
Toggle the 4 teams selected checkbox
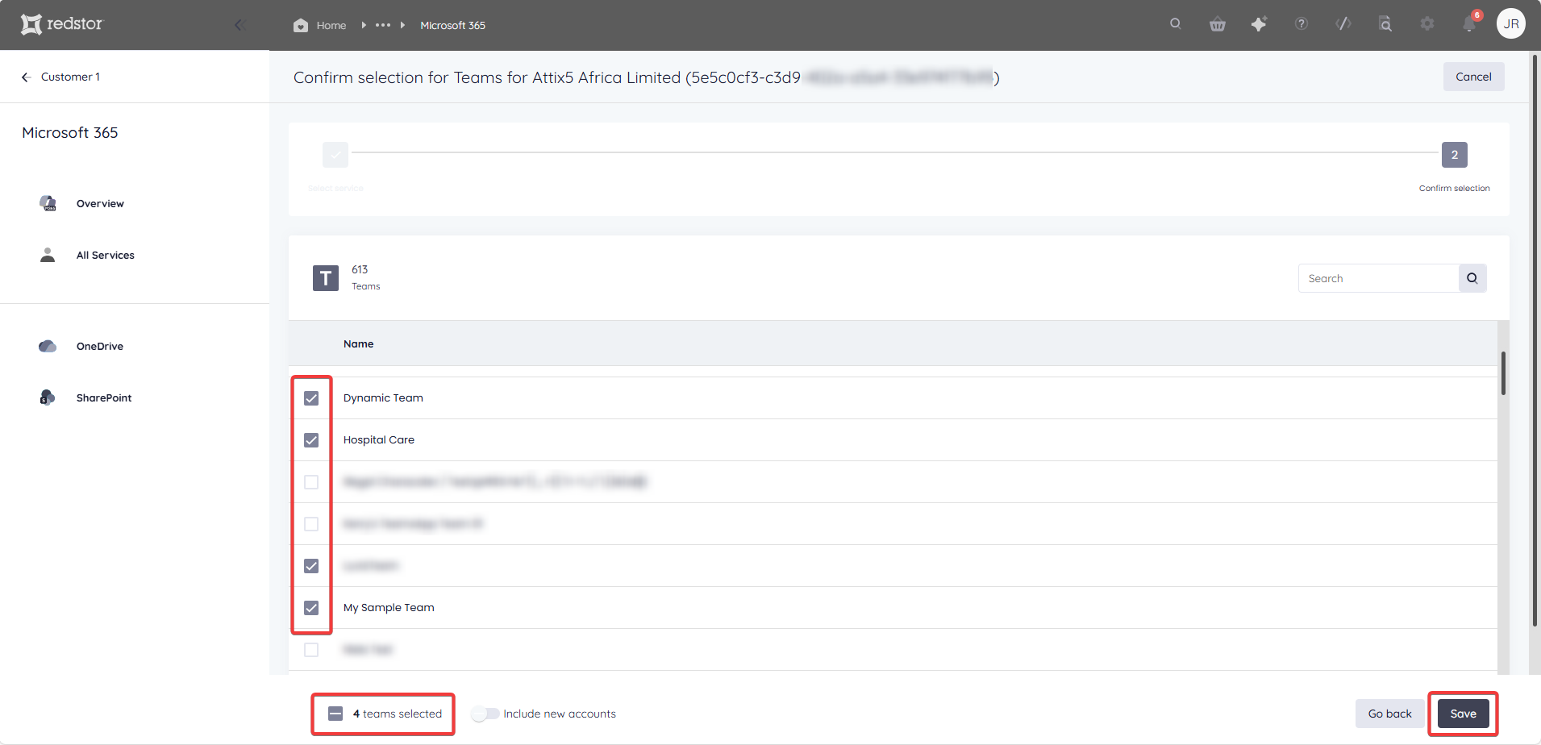pyautogui.click(x=335, y=714)
